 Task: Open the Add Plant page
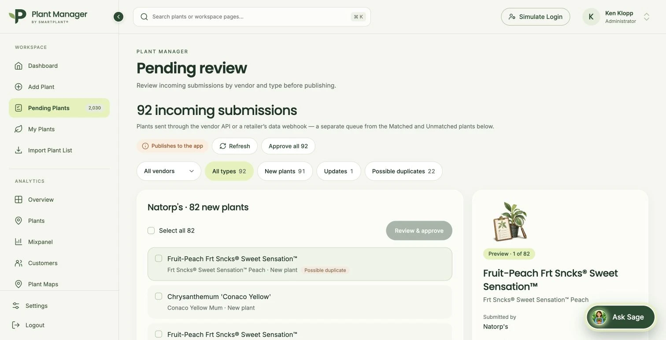tap(59, 87)
